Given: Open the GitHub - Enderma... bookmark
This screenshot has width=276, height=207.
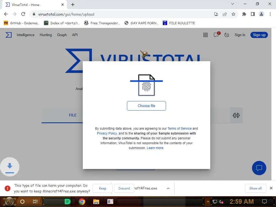Looking at the screenshot, I should (x=22, y=23).
